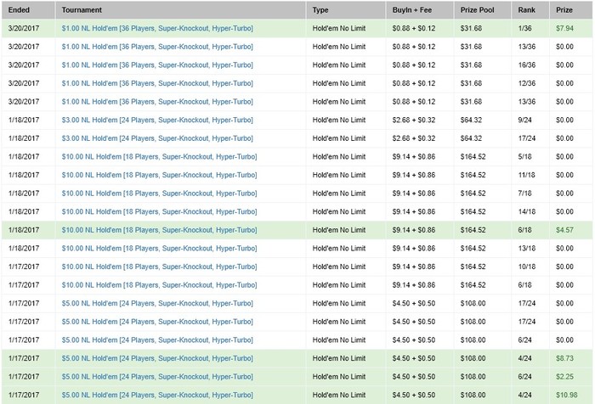Open the $10.00 tournament link with $4.57 prize
Viewport: 595px width, 404px height.
pos(159,230)
